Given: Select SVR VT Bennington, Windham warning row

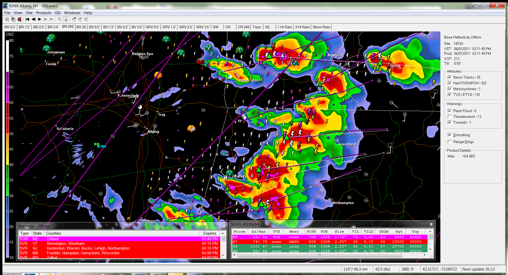Looking at the screenshot, I should [x=120, y=244].
